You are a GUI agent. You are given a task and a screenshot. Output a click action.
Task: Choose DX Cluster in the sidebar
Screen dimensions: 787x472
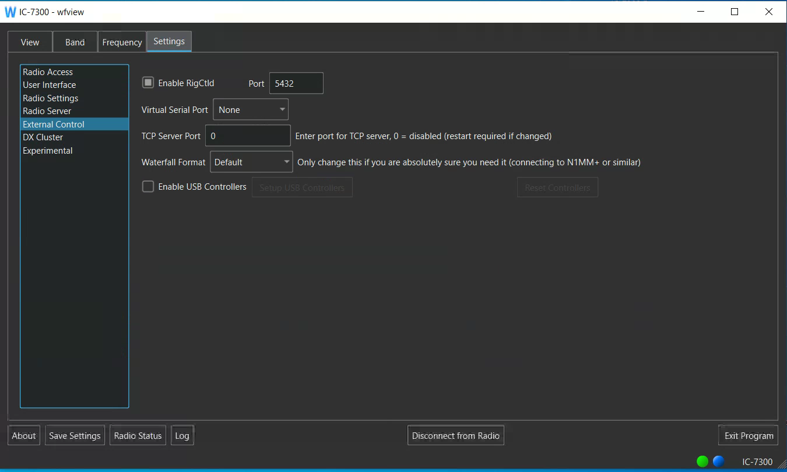[x=43, y=137]
